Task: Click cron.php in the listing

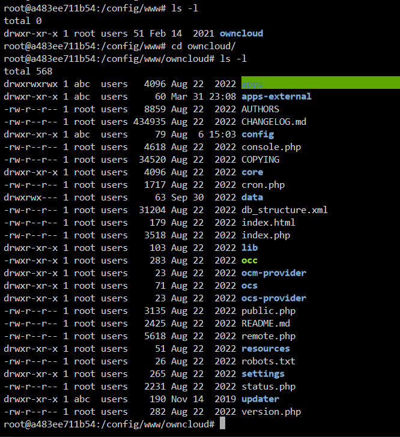Action: 263,185
